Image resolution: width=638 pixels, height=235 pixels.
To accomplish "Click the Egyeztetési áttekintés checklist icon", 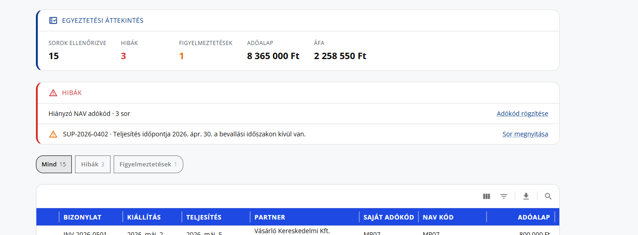I will (x=53, y=20).
